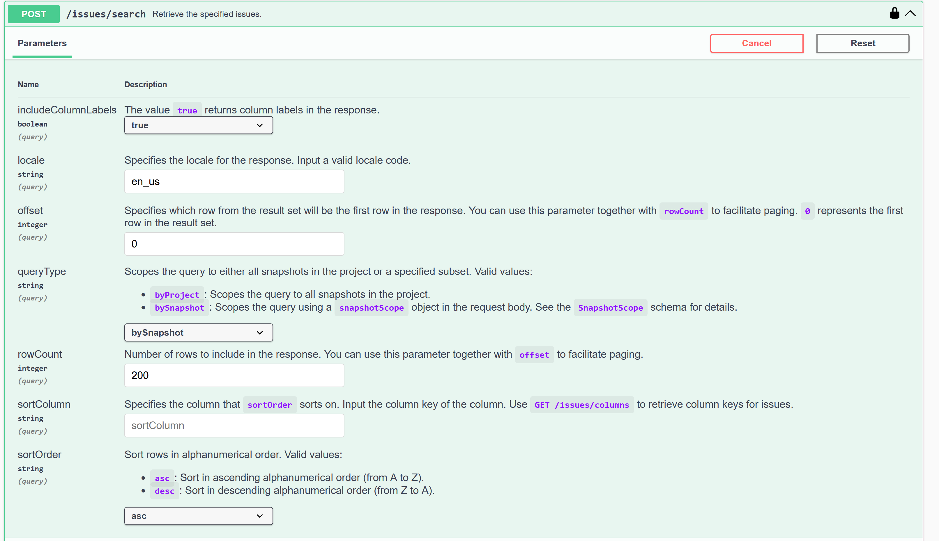The image size is (939, 541).
Task: Click the sortColumn input field
Action: click(x=234, y=426)
